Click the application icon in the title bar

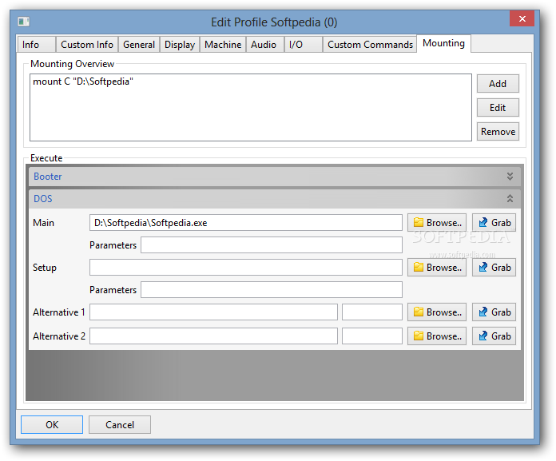tap(24, 22)
